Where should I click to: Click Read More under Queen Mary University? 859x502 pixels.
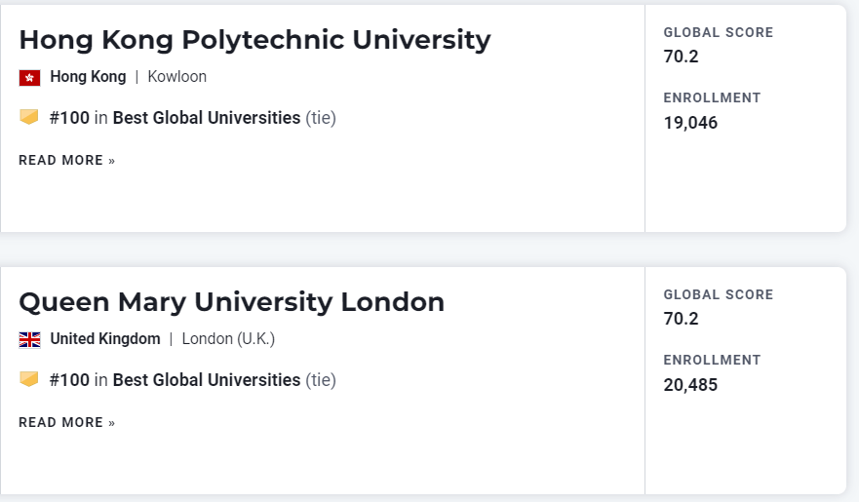[x=66, y=422]
